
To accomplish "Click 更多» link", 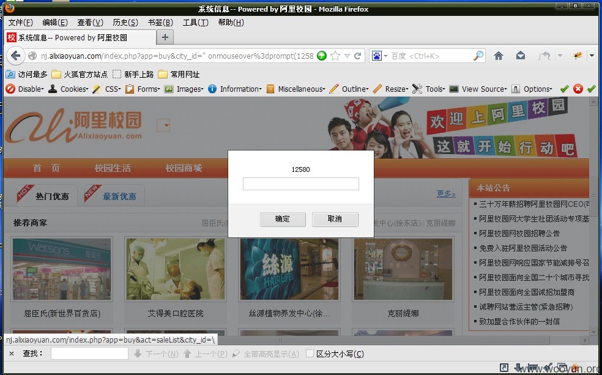I will point(446,193).
